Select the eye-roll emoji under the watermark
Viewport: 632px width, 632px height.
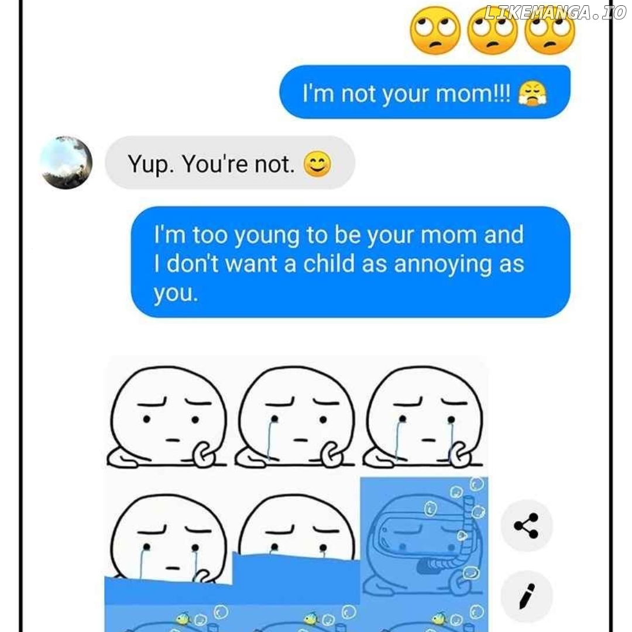pyautogui.click(x=549, y=30)
